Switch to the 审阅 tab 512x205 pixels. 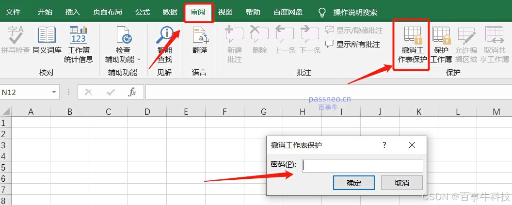(198, 12)
